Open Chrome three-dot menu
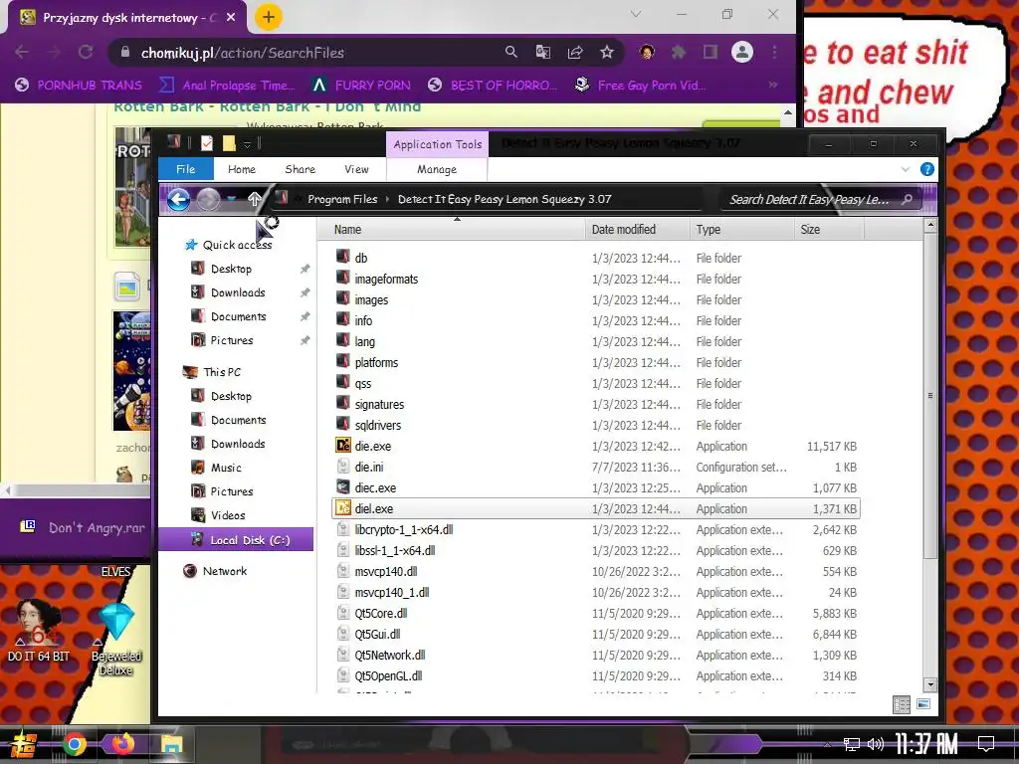Viewport: 1019px width, 764px height. (774, 52)
